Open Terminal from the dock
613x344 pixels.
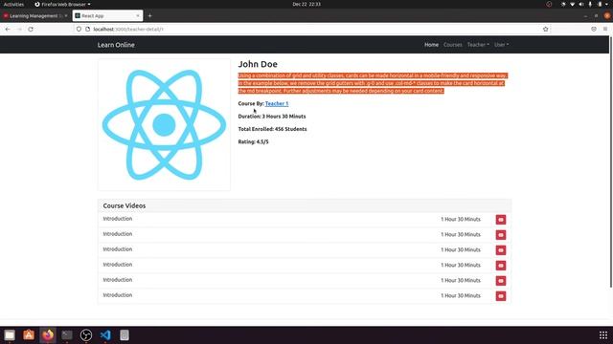click(x=67, y=335)
